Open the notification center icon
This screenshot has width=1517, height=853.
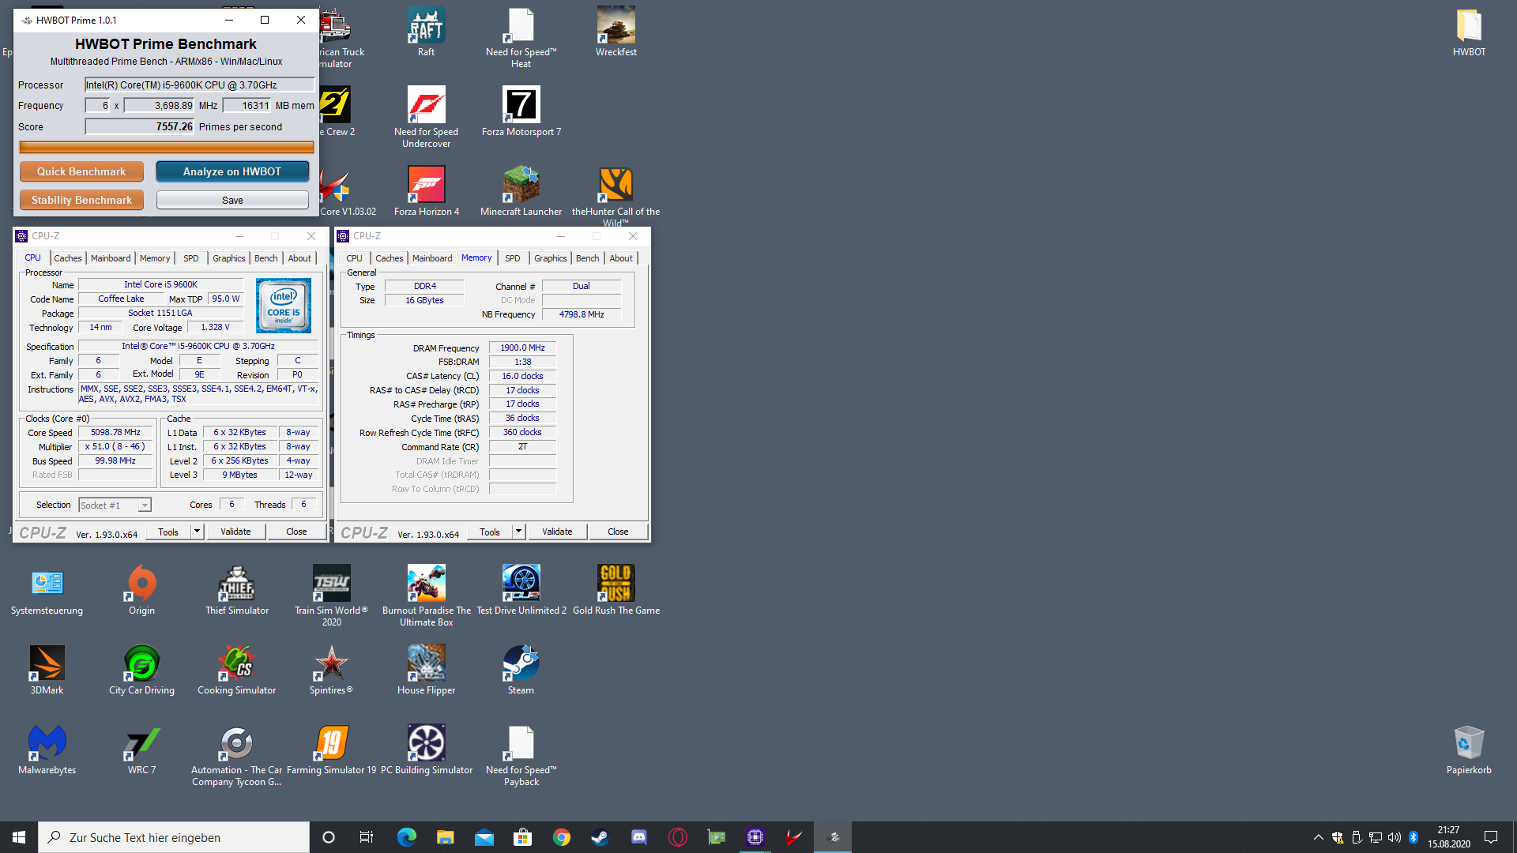click(x=1491, y=837)
